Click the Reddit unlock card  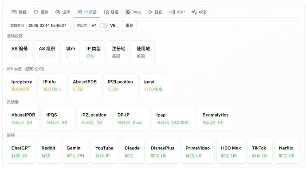tap(49, 152)
